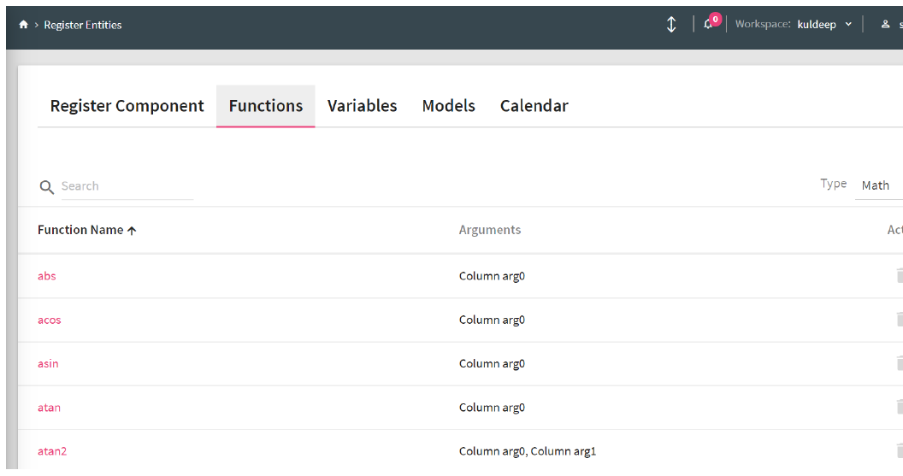The image size is (903, 476).
Task: Click the user profile icon
Action: [x=886, y=25]
